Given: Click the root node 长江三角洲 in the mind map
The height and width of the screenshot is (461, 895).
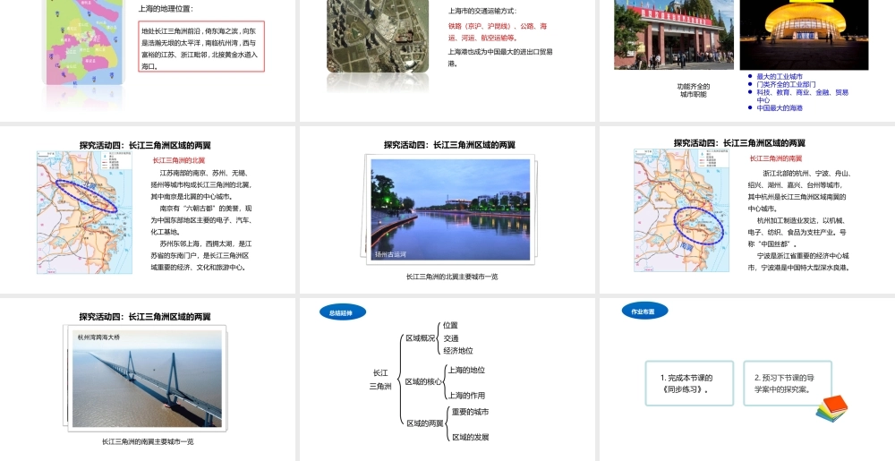Looking at the screenshot, I should click(380, 380).
